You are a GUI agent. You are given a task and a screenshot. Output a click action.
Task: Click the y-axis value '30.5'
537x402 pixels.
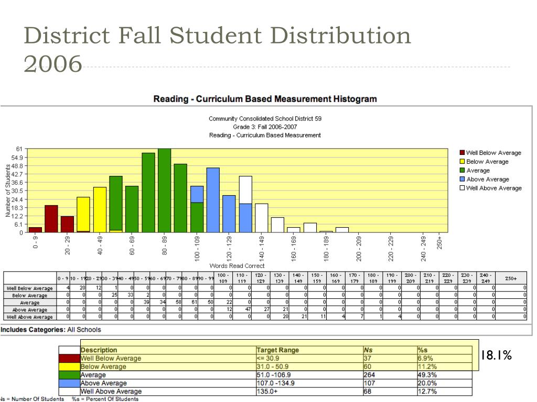click(17, 191)
